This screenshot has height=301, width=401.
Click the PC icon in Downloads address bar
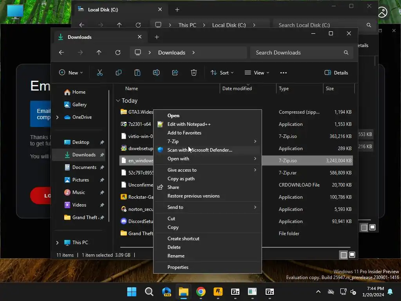pyautogui.click(x=138, y=53)
